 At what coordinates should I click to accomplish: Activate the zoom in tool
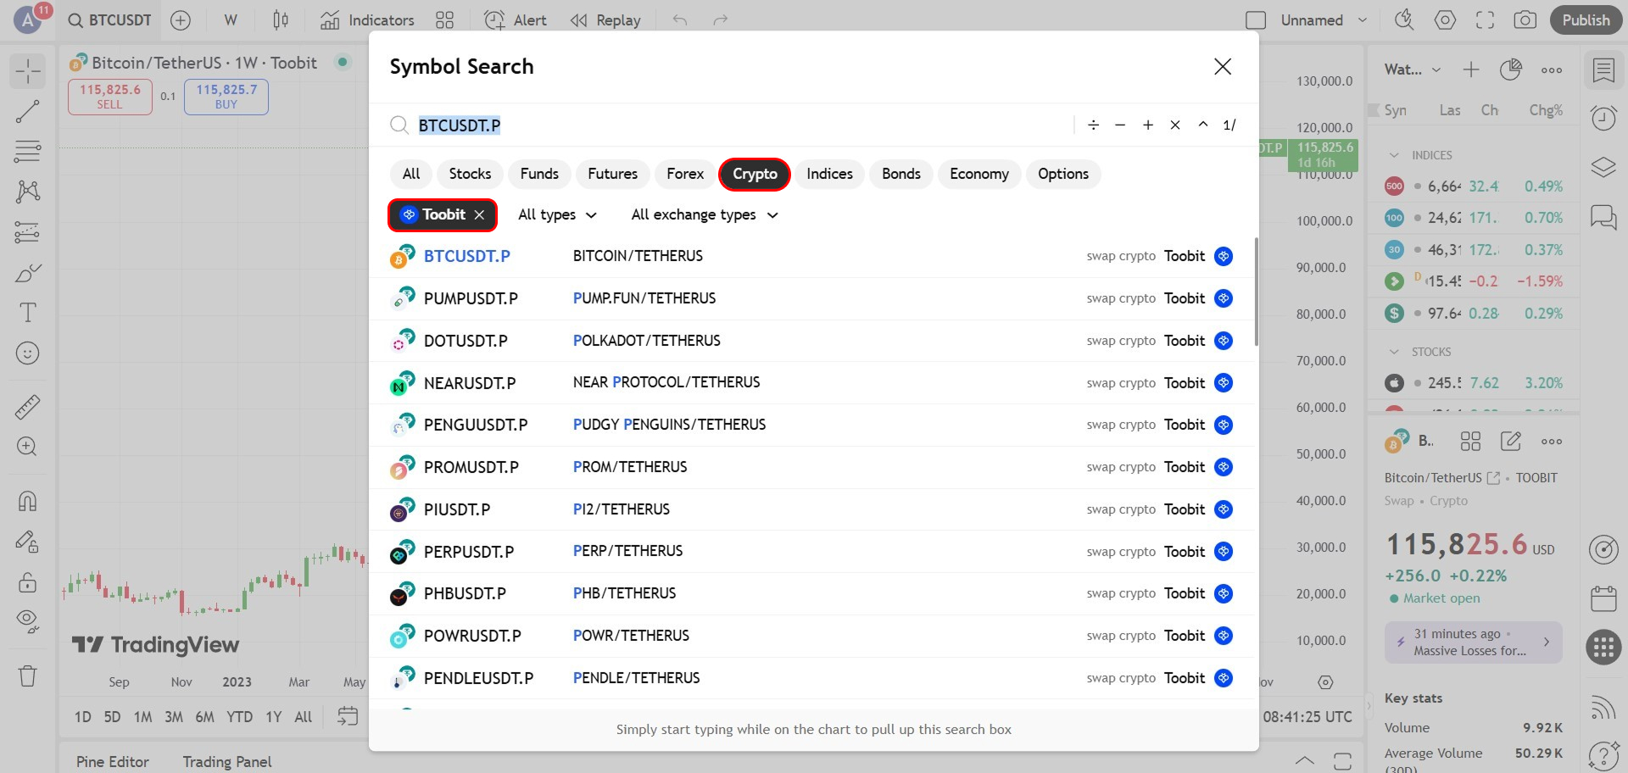(28, 447)
